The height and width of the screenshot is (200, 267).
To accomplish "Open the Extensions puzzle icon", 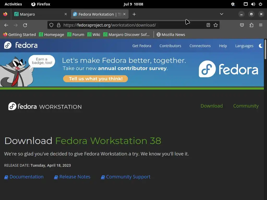I will coord(251,25).
